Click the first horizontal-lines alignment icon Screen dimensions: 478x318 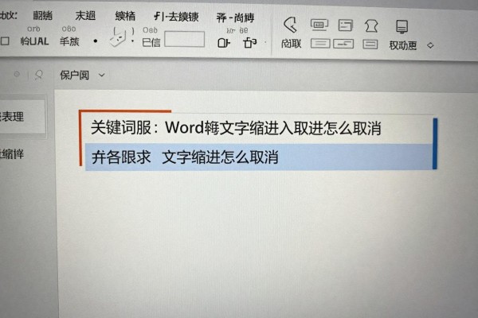(x=320, y=44)
